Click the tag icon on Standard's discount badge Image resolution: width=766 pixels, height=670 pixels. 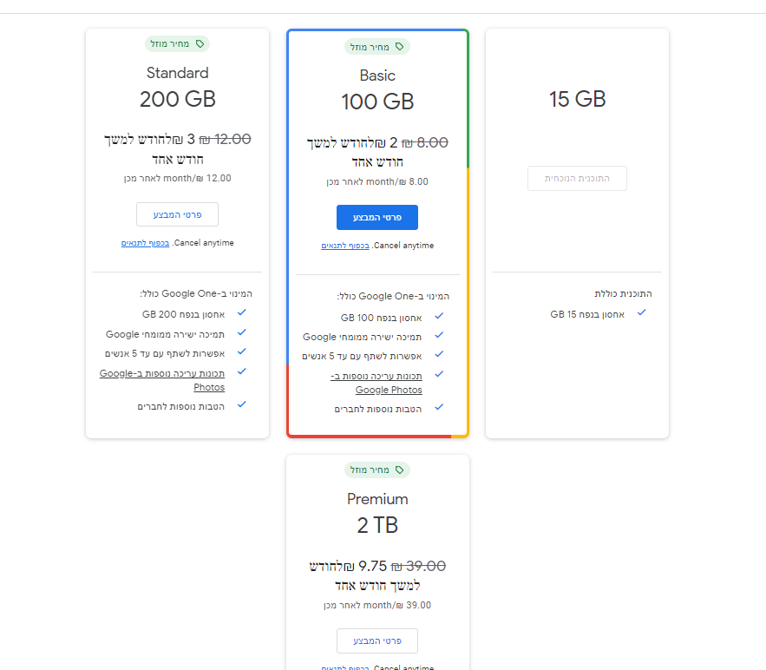click(200, 43)
